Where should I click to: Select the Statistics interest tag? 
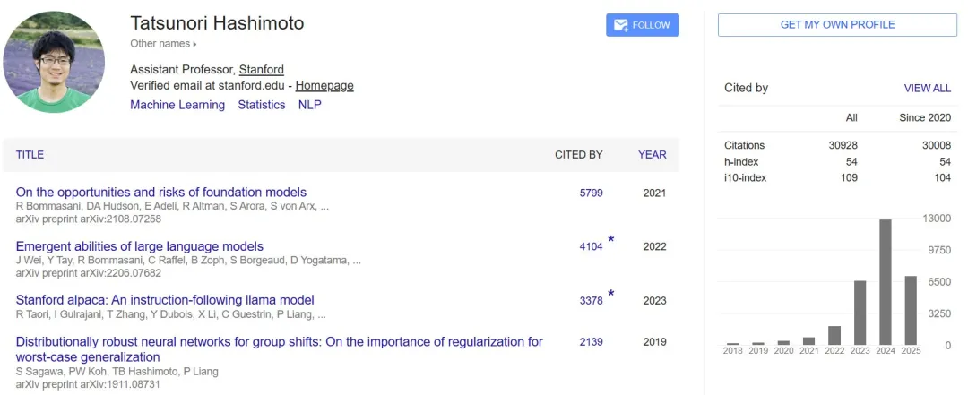point(262,105)
